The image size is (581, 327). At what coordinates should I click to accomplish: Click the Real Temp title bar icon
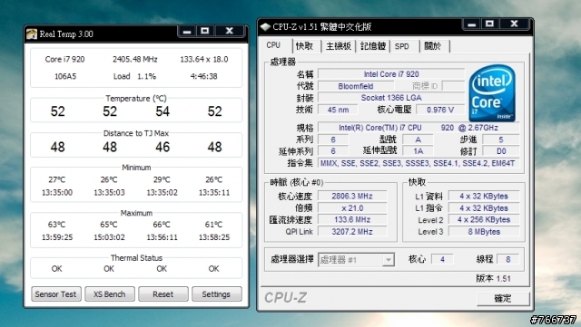(32, 34)
